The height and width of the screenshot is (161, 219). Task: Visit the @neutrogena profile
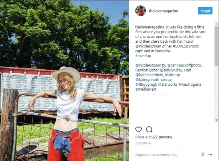coord(190,85)
